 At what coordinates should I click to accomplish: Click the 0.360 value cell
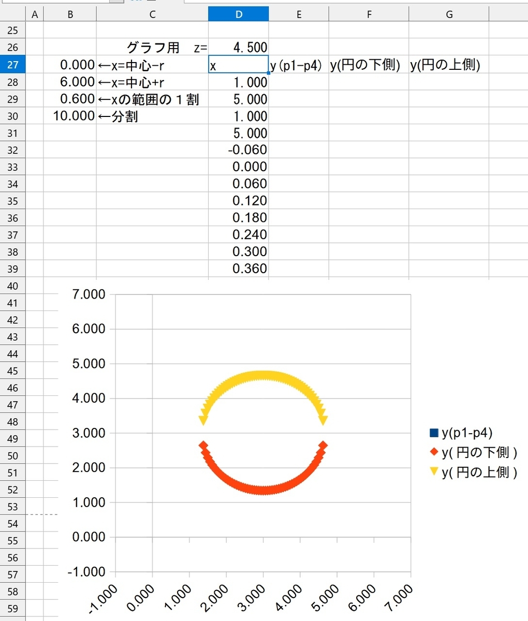pyautogui.click(x=238, y=269)
